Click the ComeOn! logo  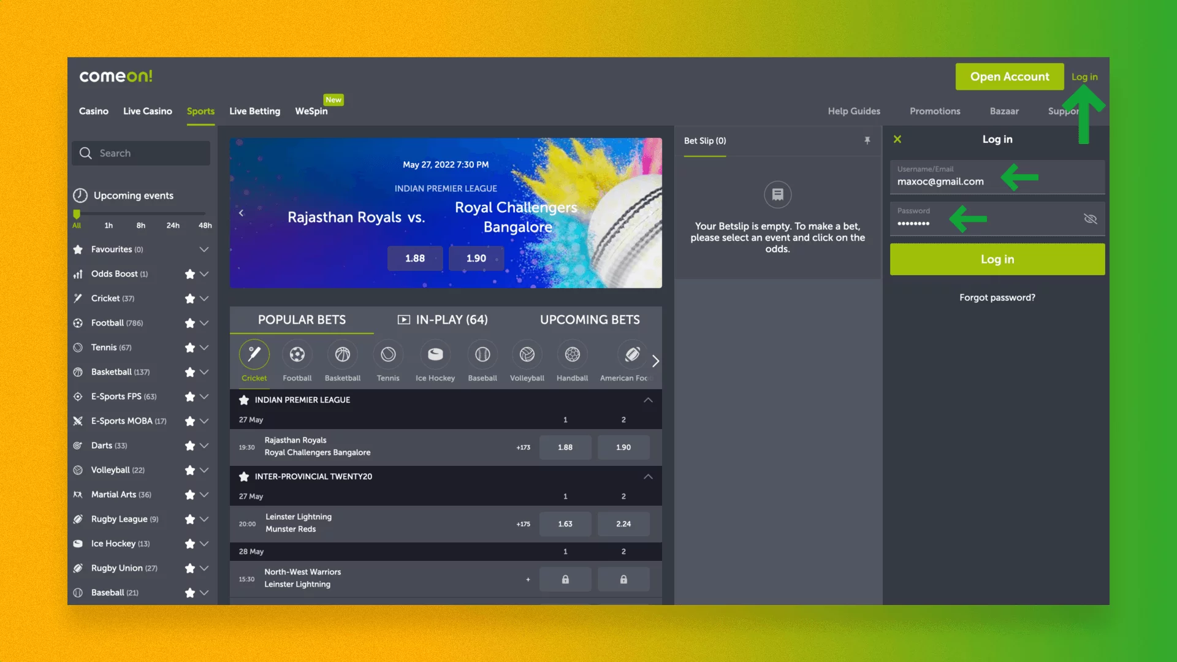click(116, 76)
